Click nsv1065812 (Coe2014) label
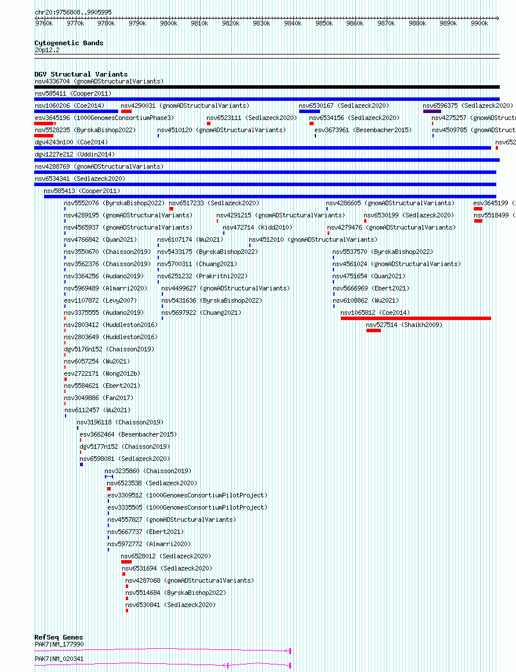 click(x=376, y=313)
